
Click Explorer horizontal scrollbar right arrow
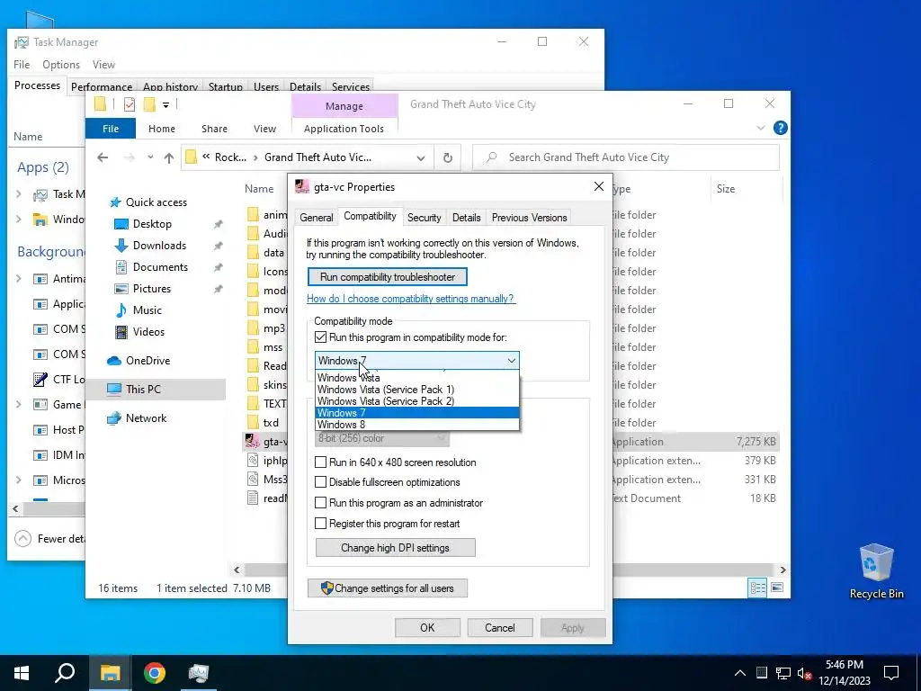782,570
